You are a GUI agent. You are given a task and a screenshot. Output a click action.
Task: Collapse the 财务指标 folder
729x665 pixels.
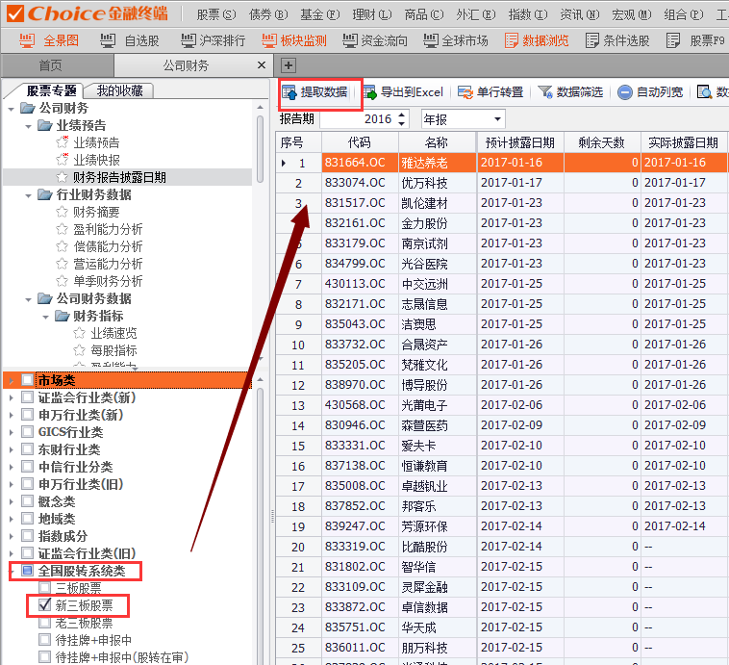click(45, 318)
